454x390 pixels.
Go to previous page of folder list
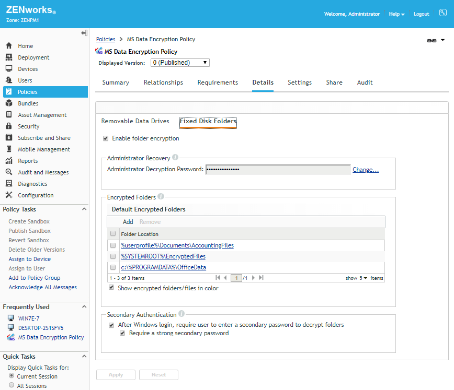pyautogui.click(x=225, y=278)
